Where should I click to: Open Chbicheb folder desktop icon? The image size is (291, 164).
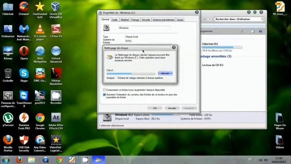point(8,8)
